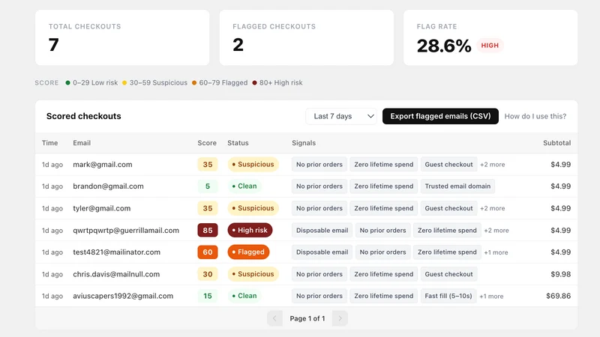This screenshot has height=337, width=600.
Task: Click the Signals column header
Action: [304, 143]
